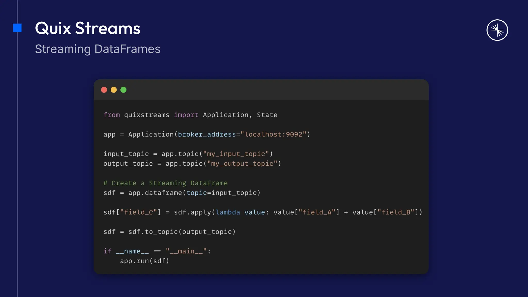Click the circular starburst logo icon
528x297 pixels.
[x=497, y=30]
